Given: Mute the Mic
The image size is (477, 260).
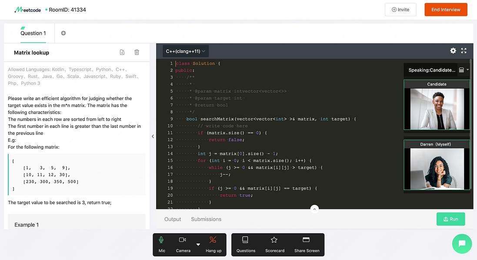Looking at the screenshot, I should click(161, 244).
